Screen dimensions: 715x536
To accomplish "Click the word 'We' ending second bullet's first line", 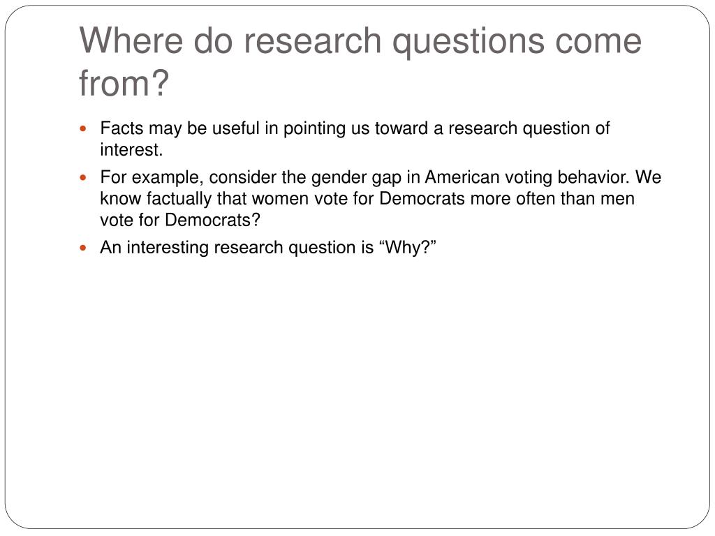I will tap(648, 177).
